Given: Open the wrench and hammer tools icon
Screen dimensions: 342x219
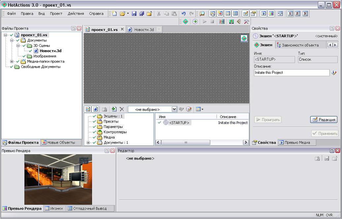Looking at the screenshot, I should coord(247,21).
